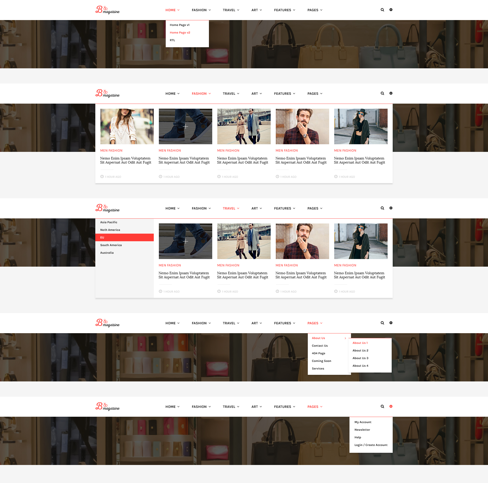Image resolution: width=488 pixels, height=483 pixels.
Task: Click the plus icon on the sneakers image under Travel
Action: [x=186, y=241]
